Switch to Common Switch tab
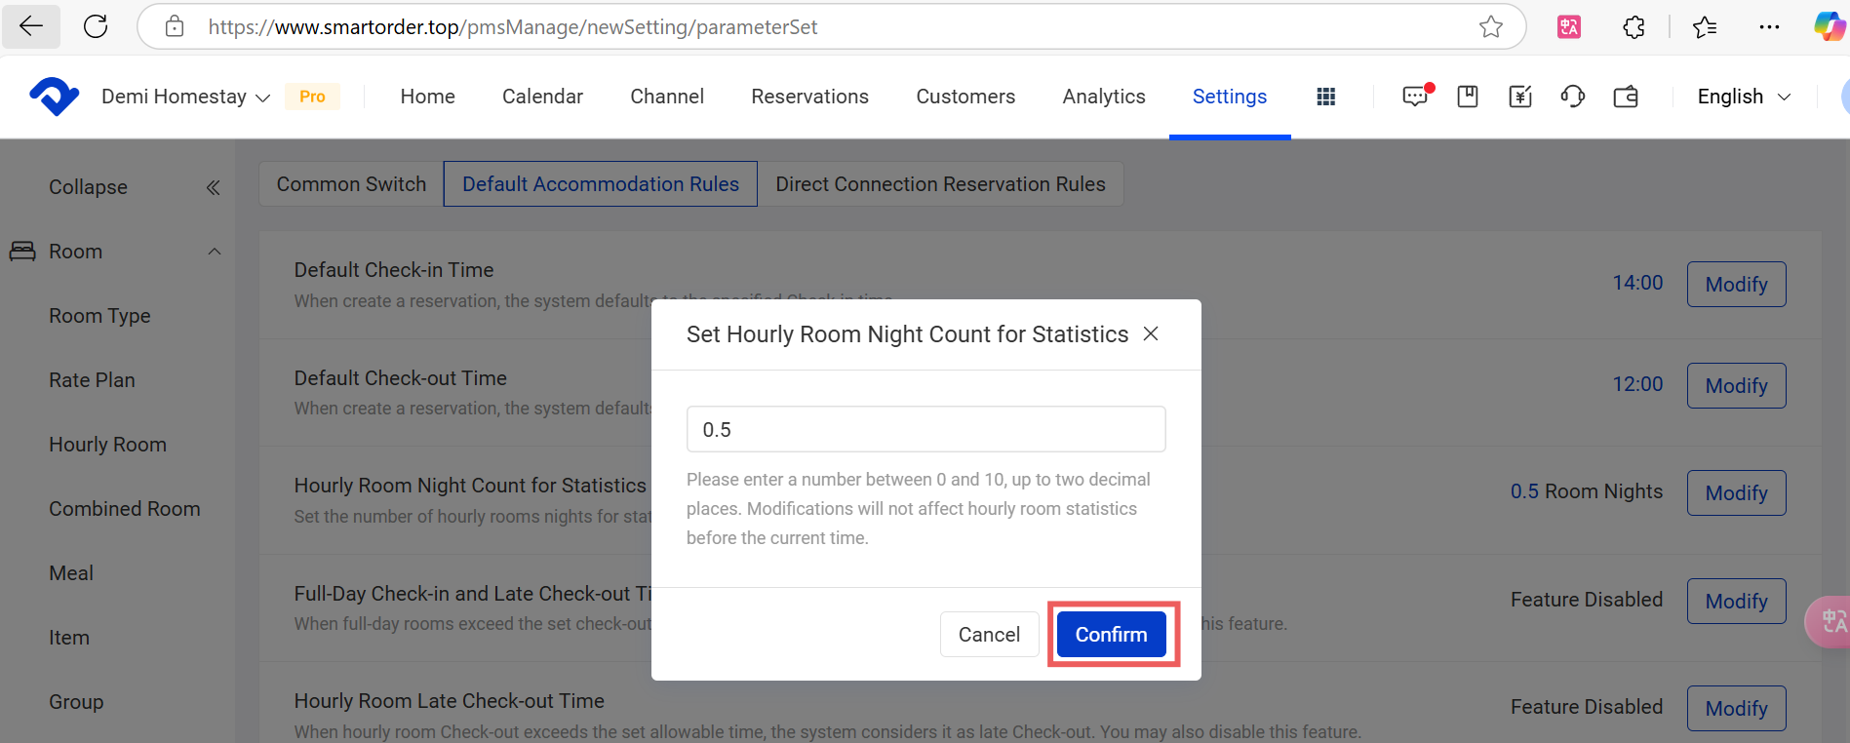Image resolution: width=1850 pixels, height=743 pixels. [x=351, y=184]
